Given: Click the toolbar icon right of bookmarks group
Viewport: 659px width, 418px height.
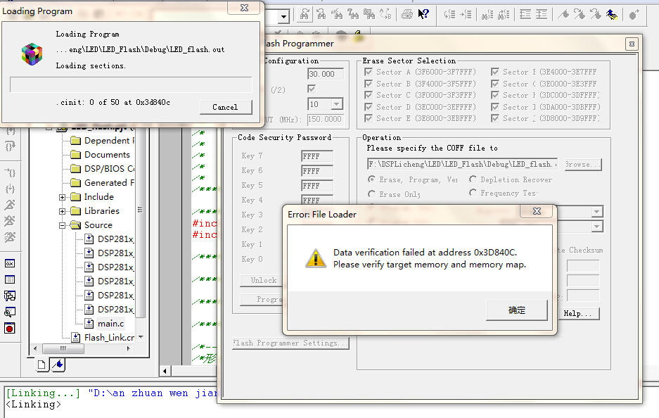Looking at the screenshot, I should (x=634, y=14).
